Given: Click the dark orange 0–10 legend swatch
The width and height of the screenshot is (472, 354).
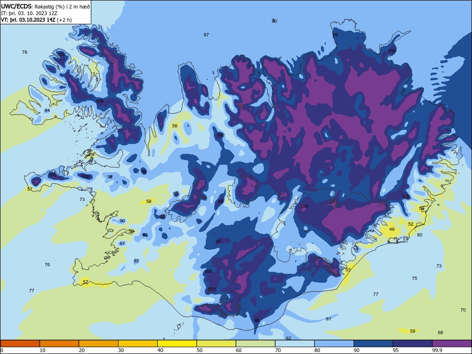Looking at the screenshot, I should coord(20,344).
